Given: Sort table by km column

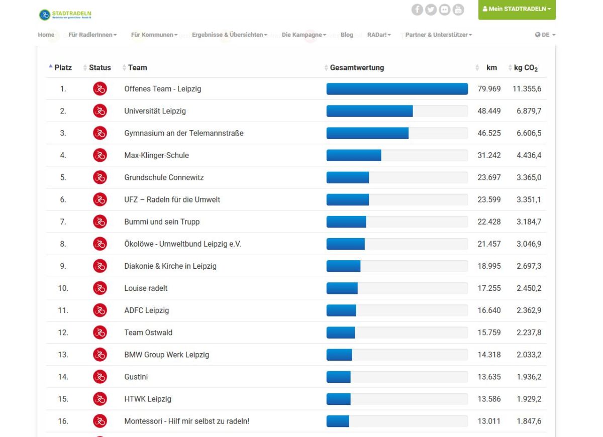Looking at the screenshot, I should tap(491, 68).
